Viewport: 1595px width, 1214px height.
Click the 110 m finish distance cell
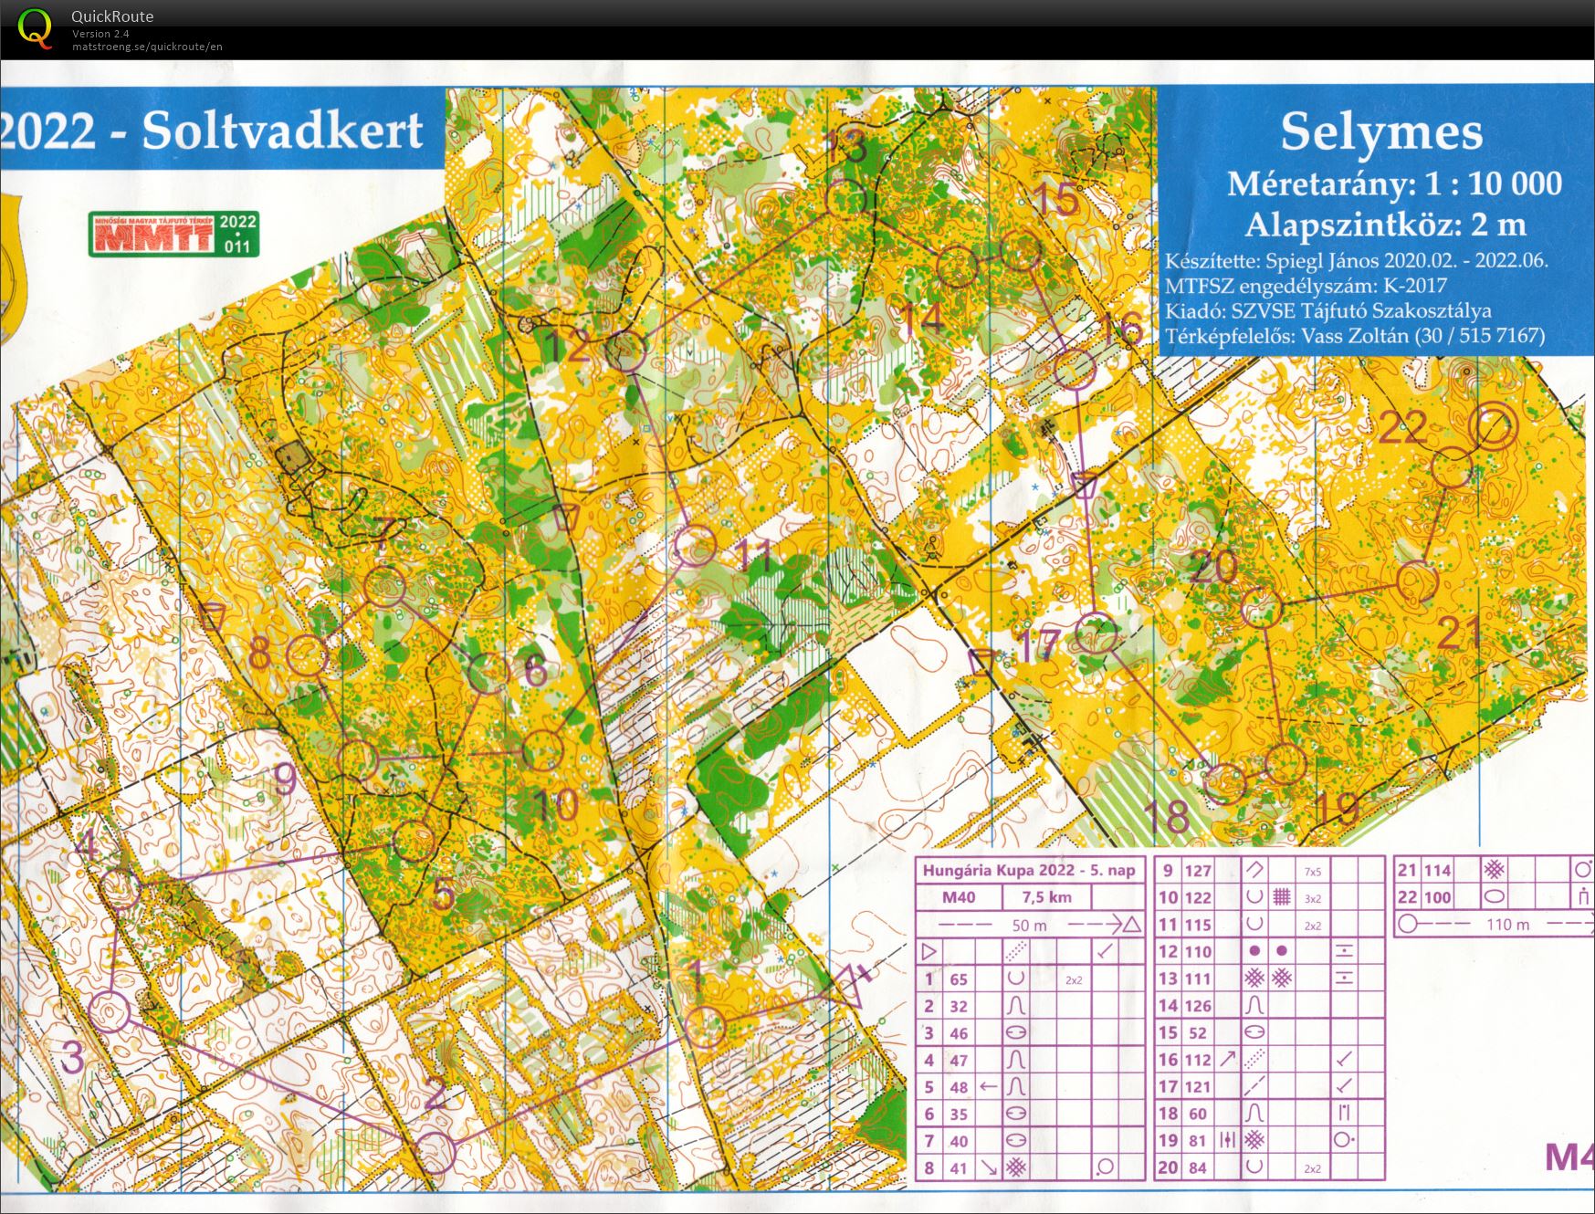pos(1507,925)
